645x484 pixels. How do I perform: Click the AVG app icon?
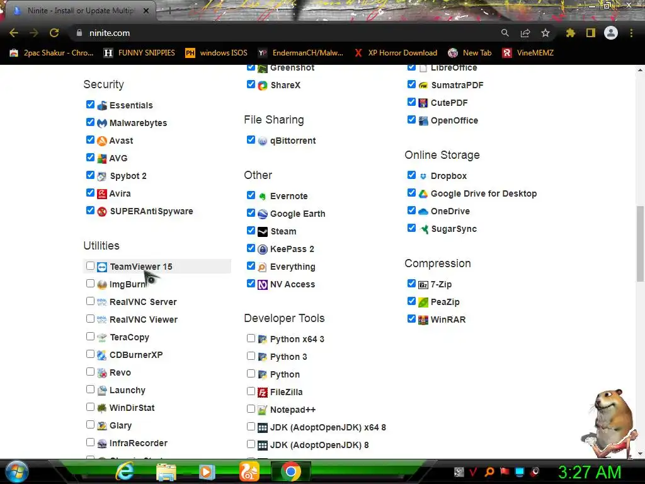pyautogui.click(x=101, y=158)
